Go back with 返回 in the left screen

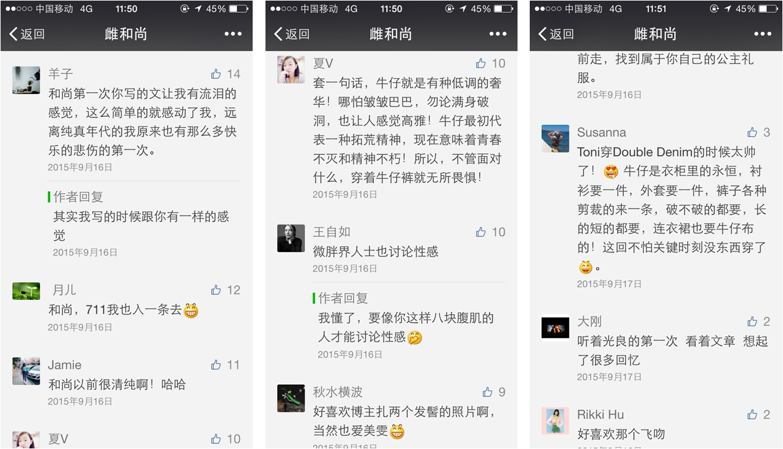tap(27, 34)
